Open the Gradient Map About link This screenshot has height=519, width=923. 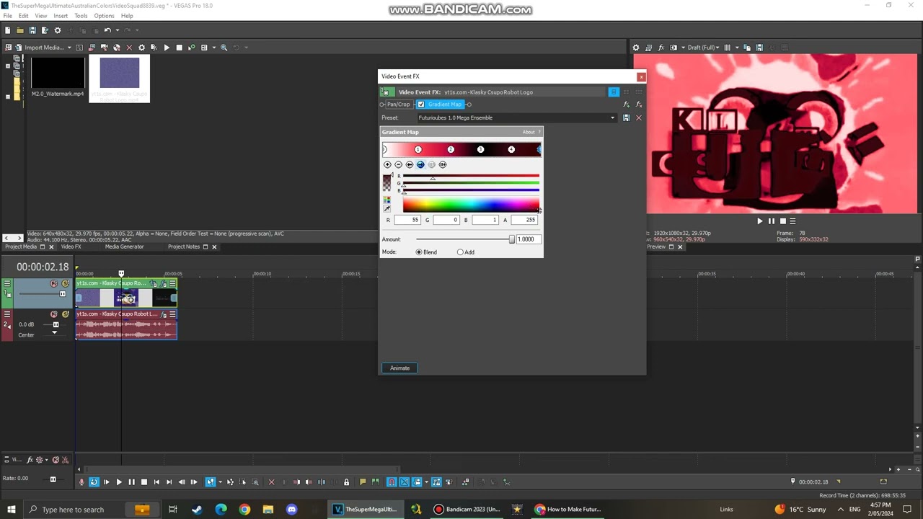tap(529, 132)
